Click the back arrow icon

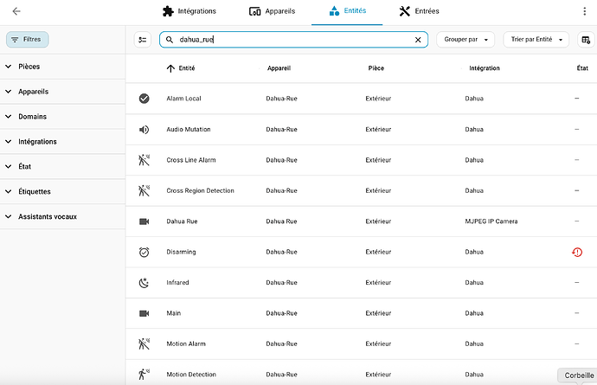pyautogui.click(x=16, y=11)
